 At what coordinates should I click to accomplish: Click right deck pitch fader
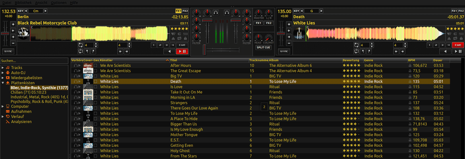click(x=281, y=33)
